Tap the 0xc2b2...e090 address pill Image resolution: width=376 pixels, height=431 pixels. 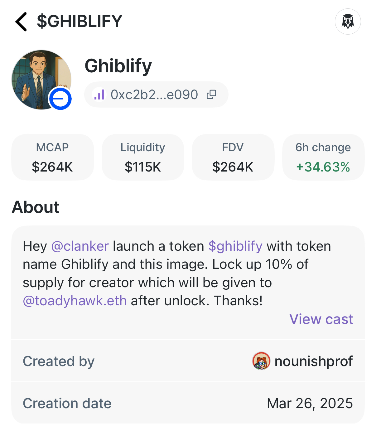[x=154, y=94]
